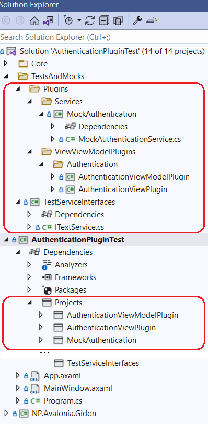Collapse the Authentication folder

click(41, 164)
